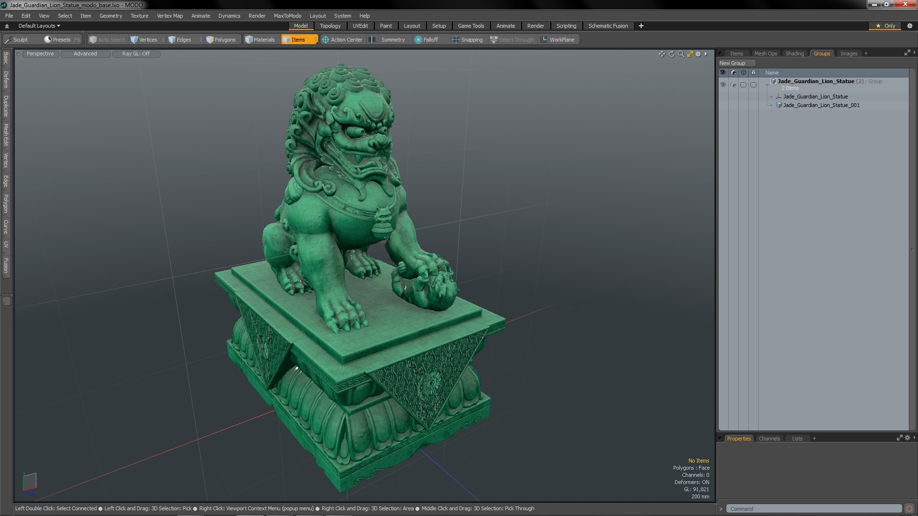Switch to the Game Tools layout tab
Image resolution: width=918 pixels, height=516 pixels.
point(471,26)
